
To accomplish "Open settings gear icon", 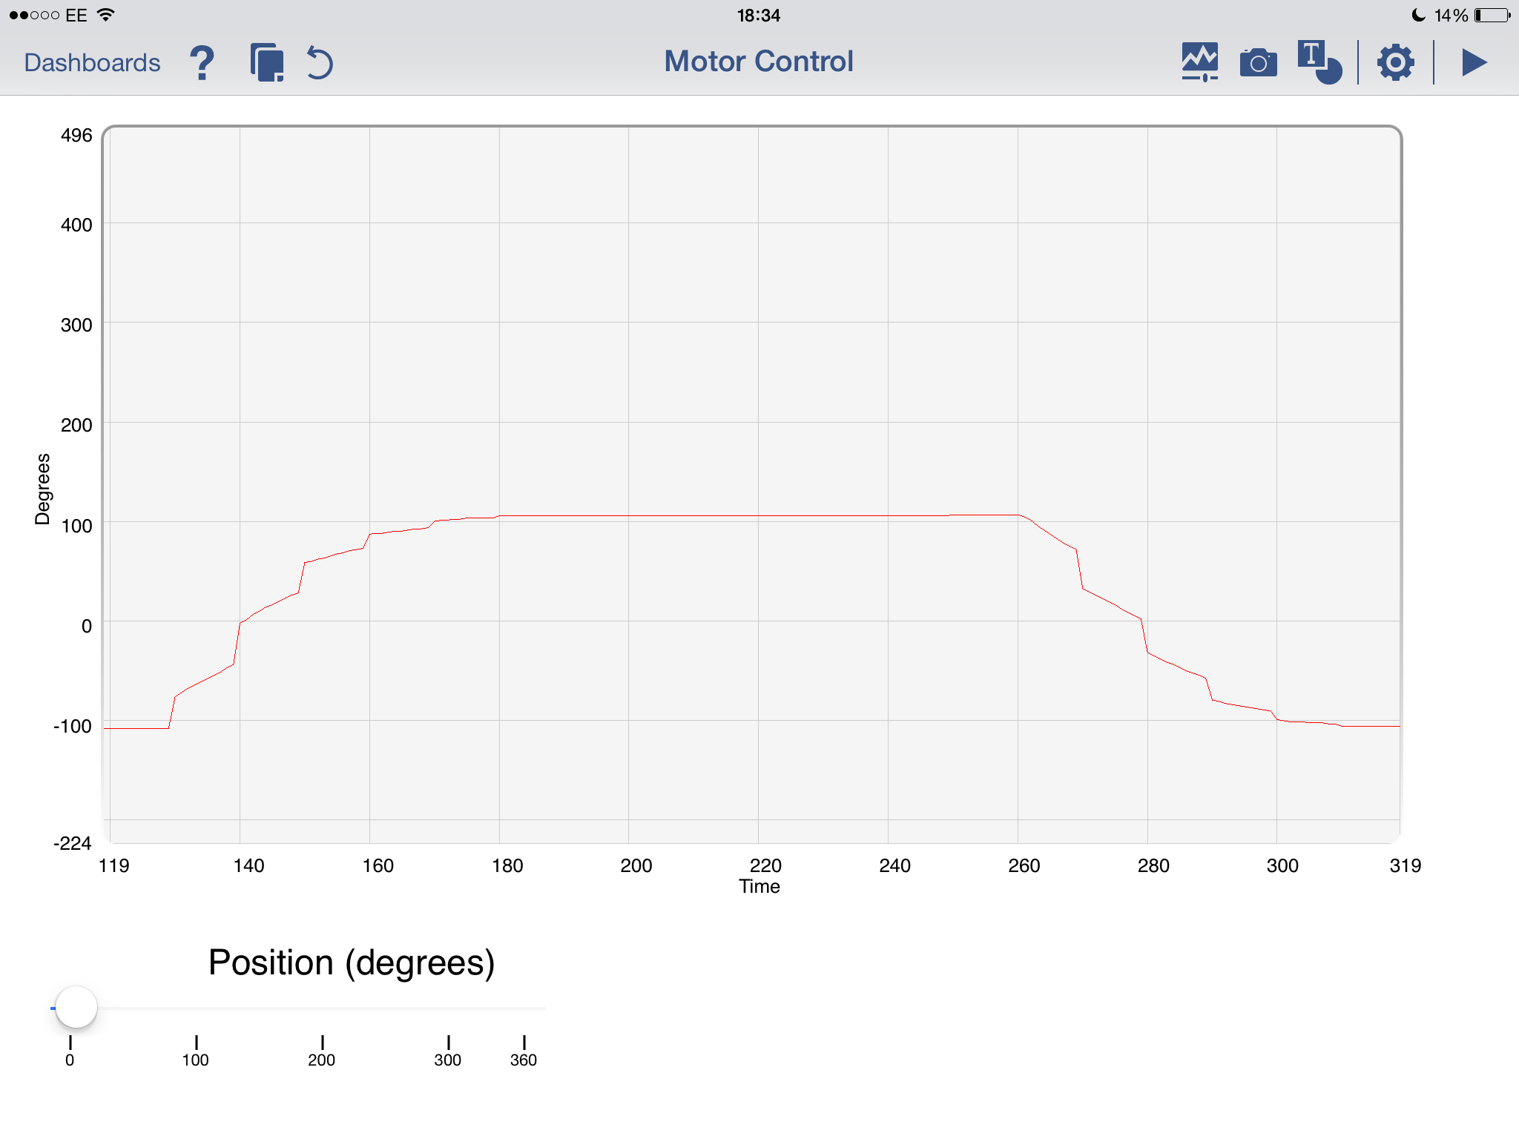I will coord(1396,62).
